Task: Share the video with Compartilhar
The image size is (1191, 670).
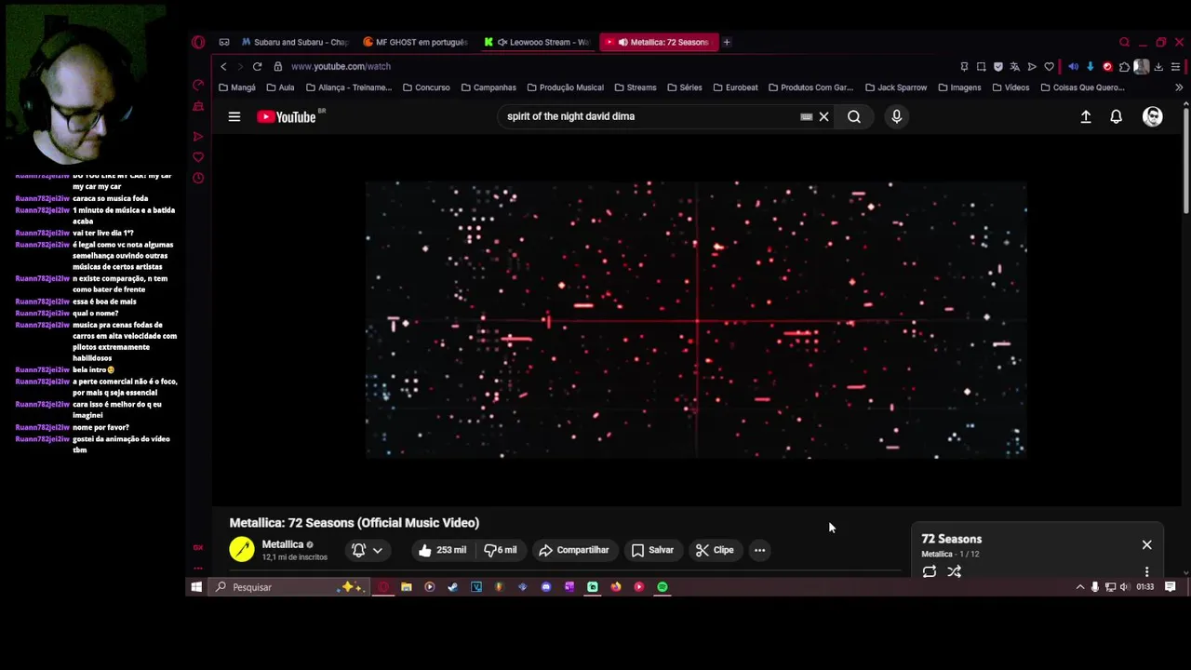Action: [574, 550]
